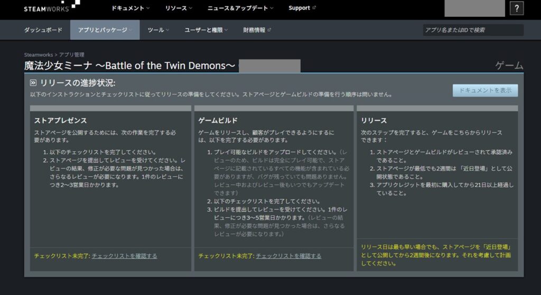Expand the ニュース&アップデート dropdown

(240, 8)
